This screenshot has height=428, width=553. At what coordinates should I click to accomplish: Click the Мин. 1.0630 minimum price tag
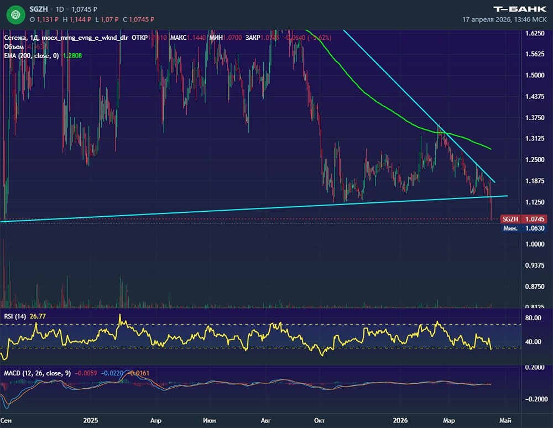[x=523, y=228]
